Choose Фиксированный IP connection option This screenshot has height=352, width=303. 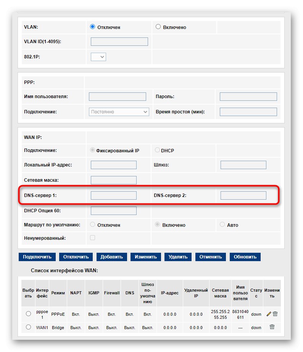(92, 150)
